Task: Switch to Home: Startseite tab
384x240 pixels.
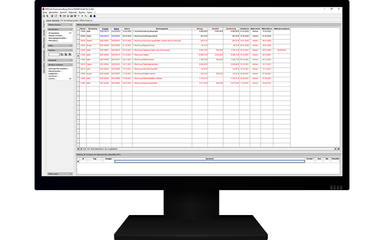Action: tap(53, 21)
